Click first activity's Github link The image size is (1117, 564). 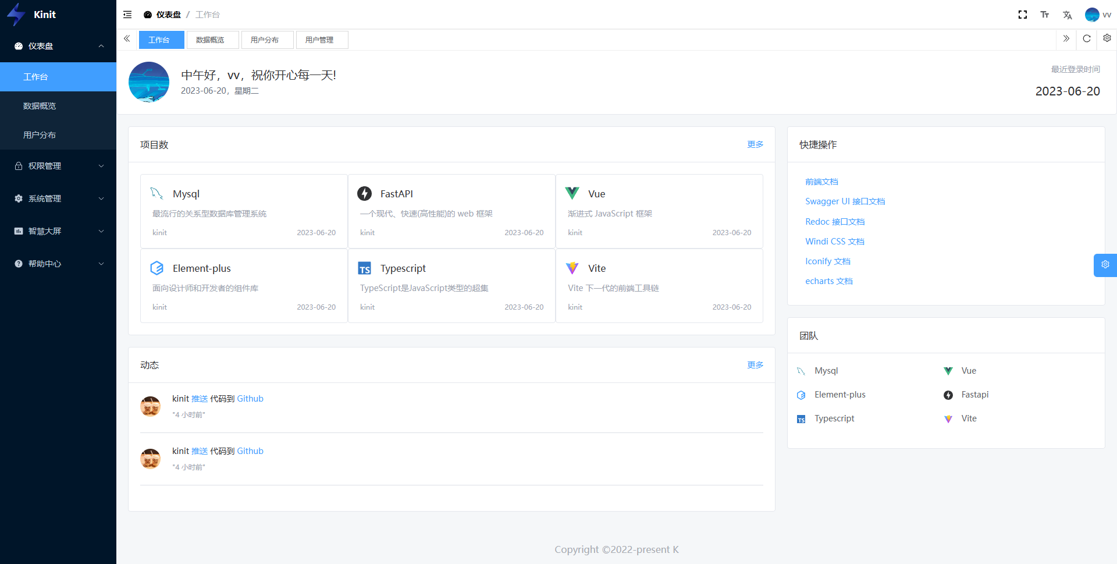click(x=250, y=399)
